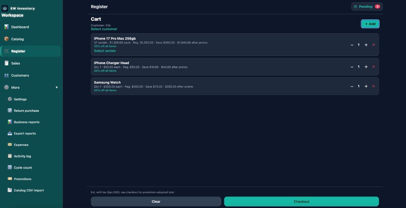406x208 pixels.
Task: Click 'Customer: Eric' text
Action: 101,25
